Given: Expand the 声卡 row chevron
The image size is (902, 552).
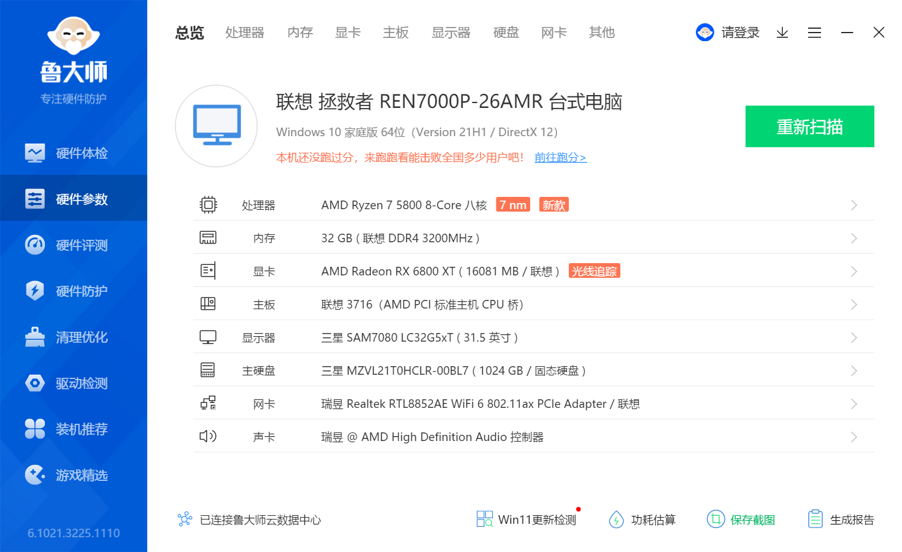Looking at the screenshot, I should coord(854,437).
